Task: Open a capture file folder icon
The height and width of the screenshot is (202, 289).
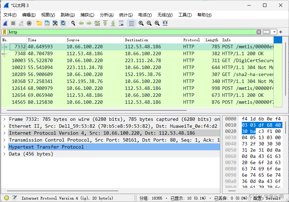Action: click(39, 23)
